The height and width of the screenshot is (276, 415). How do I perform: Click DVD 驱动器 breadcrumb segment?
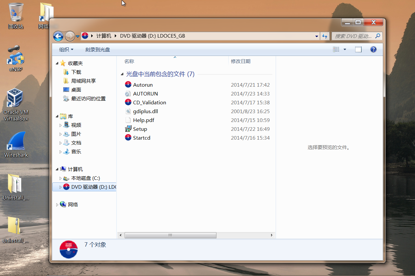coord(152,36)
